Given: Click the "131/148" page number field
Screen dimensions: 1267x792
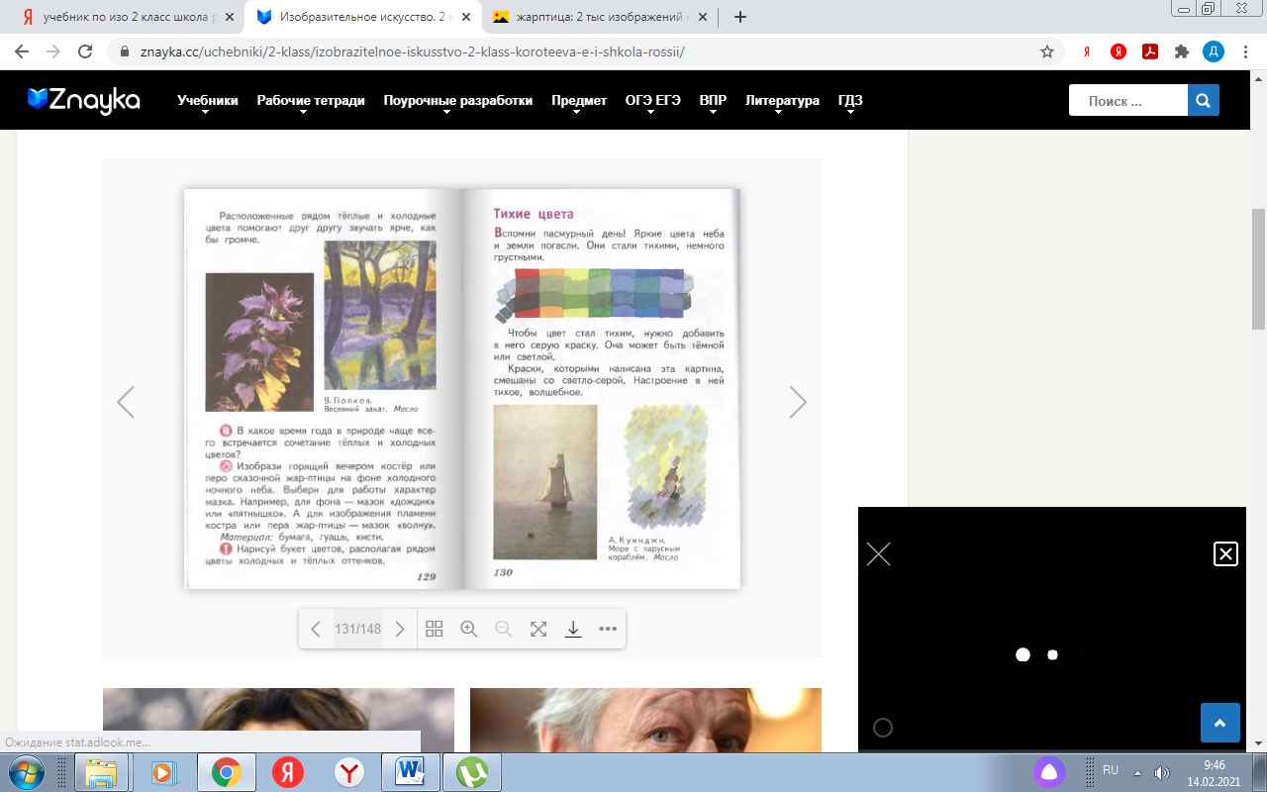Looking at the screenshot, I should click(x=357, y=629).
